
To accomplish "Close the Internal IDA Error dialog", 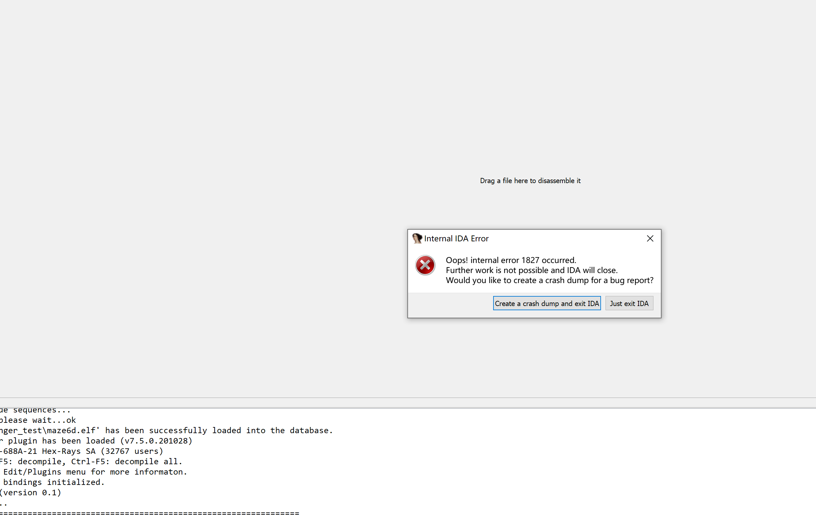I will (650, 239).
